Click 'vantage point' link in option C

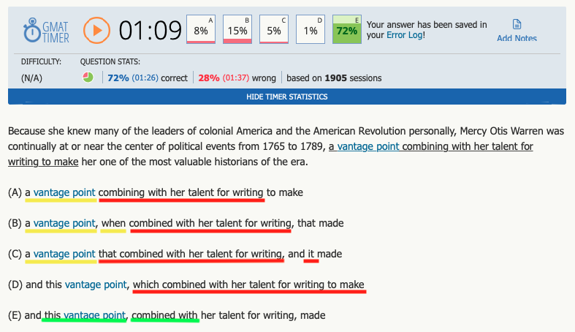pyautogui.click(x=64, y=254)
